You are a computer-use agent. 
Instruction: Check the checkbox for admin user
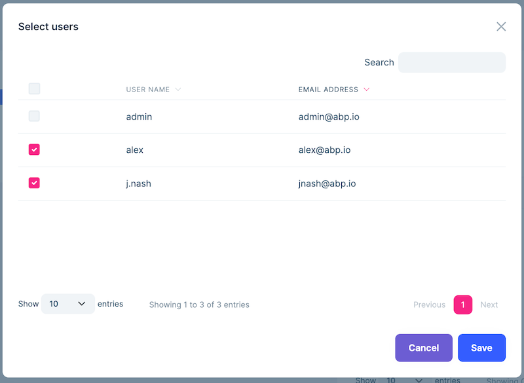point(34,116)
